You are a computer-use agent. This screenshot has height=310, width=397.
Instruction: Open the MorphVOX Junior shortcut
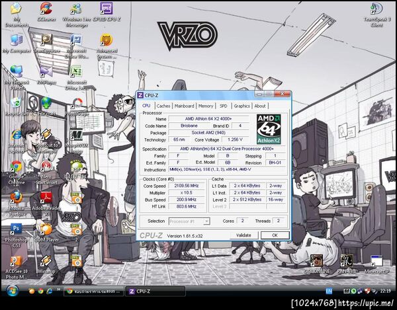click(77, 141)
